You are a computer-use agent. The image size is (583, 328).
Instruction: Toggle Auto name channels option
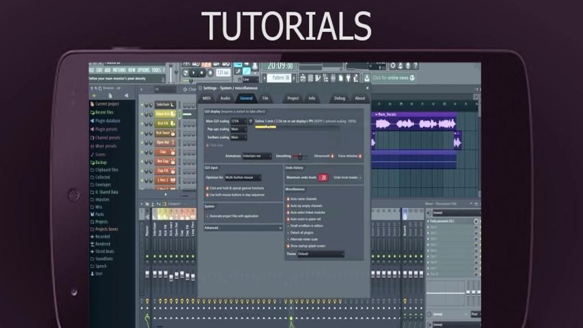pyautogui.click(x=288, y=199)
